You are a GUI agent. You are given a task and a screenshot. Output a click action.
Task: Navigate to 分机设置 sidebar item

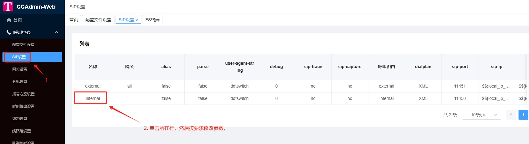pos(20,82)
